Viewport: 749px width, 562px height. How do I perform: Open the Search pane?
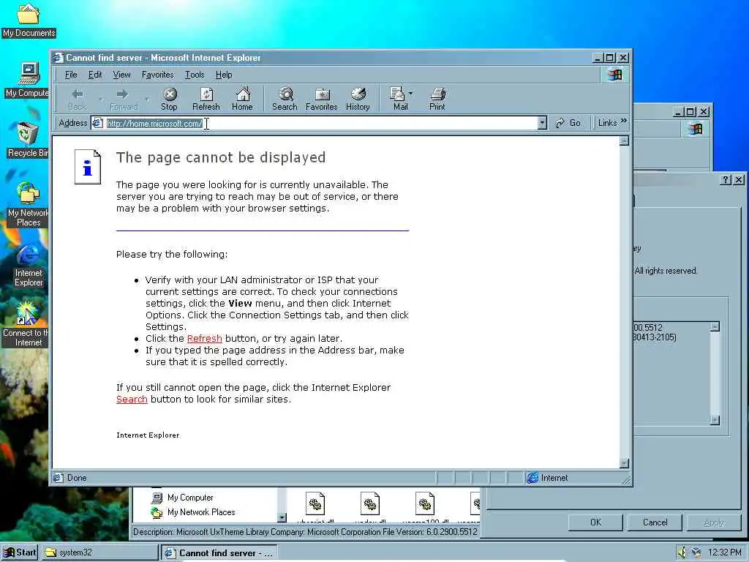pyautogui.click(x=285, y=99)
